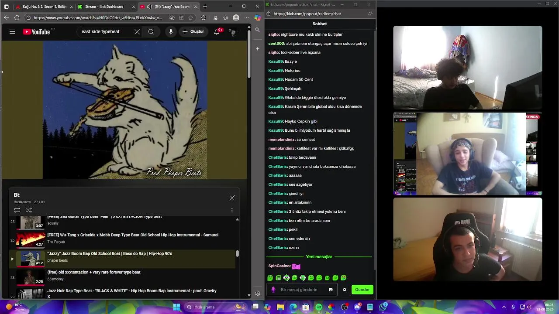Open OBS Studio from taskbar
The width and height of the screenshot is (559, 314).
pos(345,307)
